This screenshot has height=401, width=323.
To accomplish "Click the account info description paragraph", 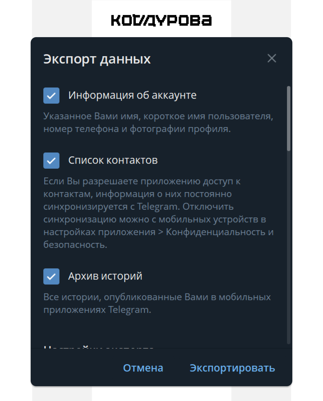I will [x=158, y=122].
